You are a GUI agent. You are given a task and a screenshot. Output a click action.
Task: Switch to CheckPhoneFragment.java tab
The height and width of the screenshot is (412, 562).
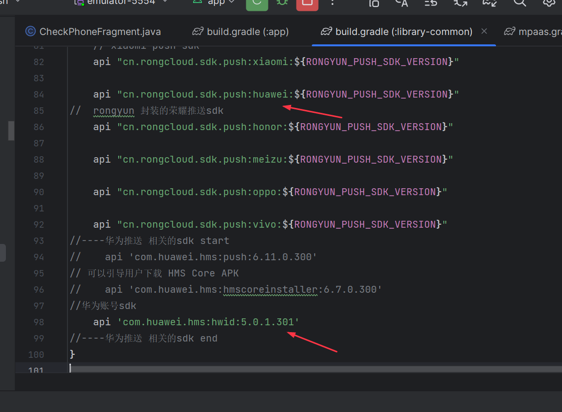point(93,32)
